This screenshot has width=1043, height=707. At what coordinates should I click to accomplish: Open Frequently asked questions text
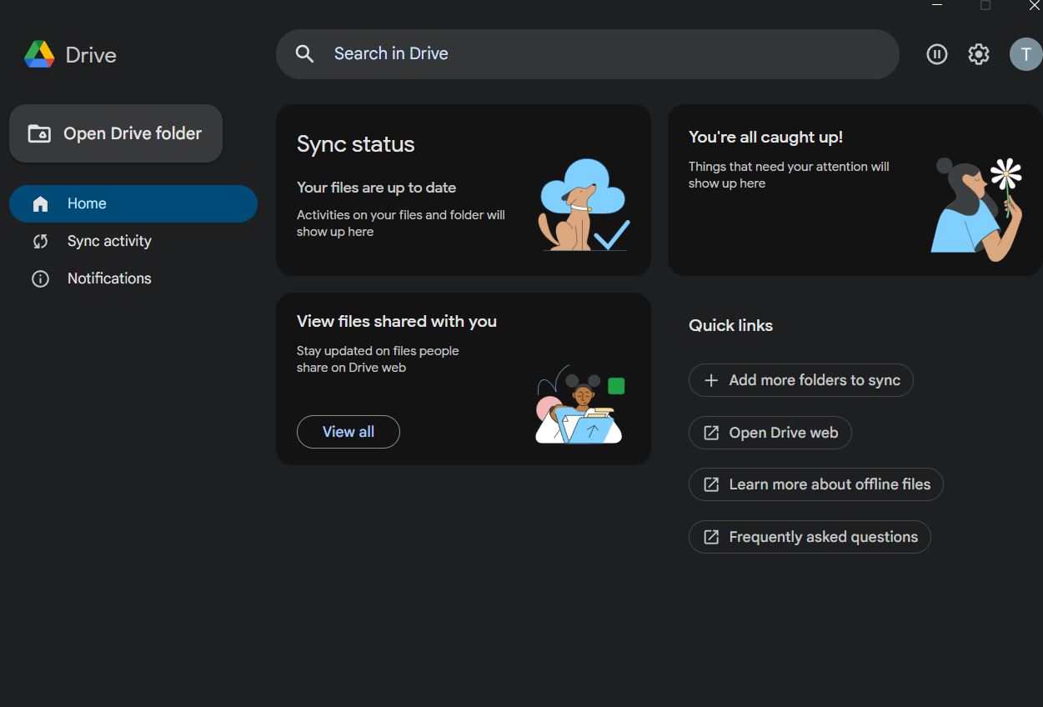[824, 537]
